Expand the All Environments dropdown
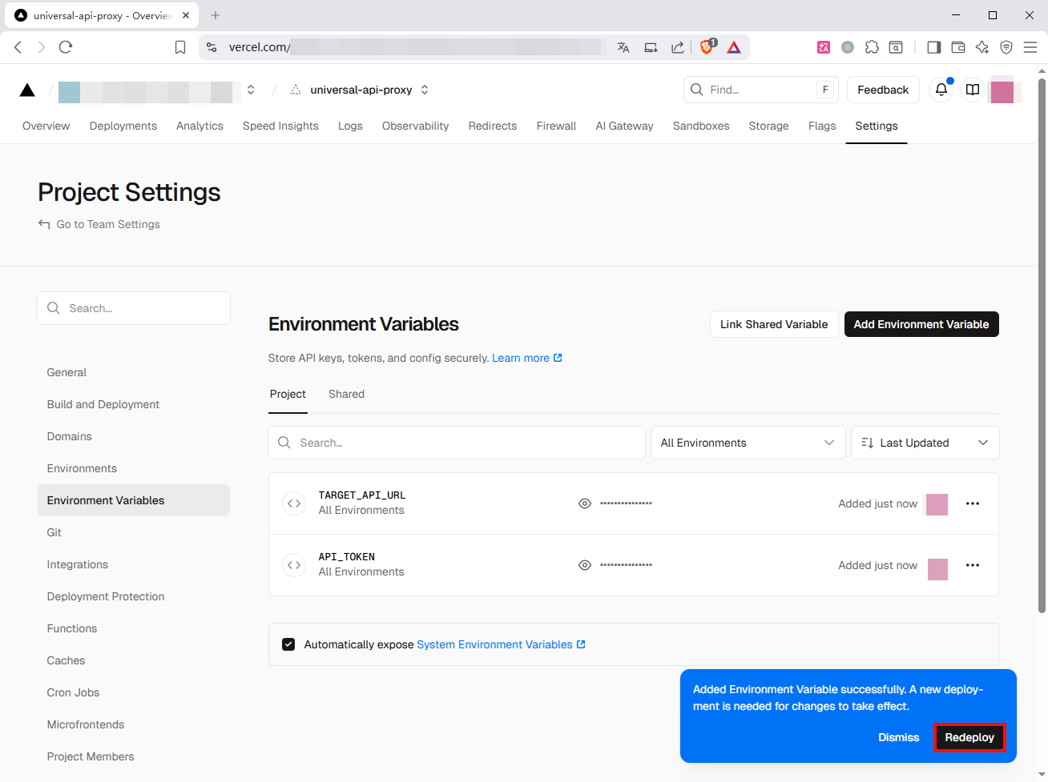The width and height of the screenshot is (1048, 782). pos(748,443)
